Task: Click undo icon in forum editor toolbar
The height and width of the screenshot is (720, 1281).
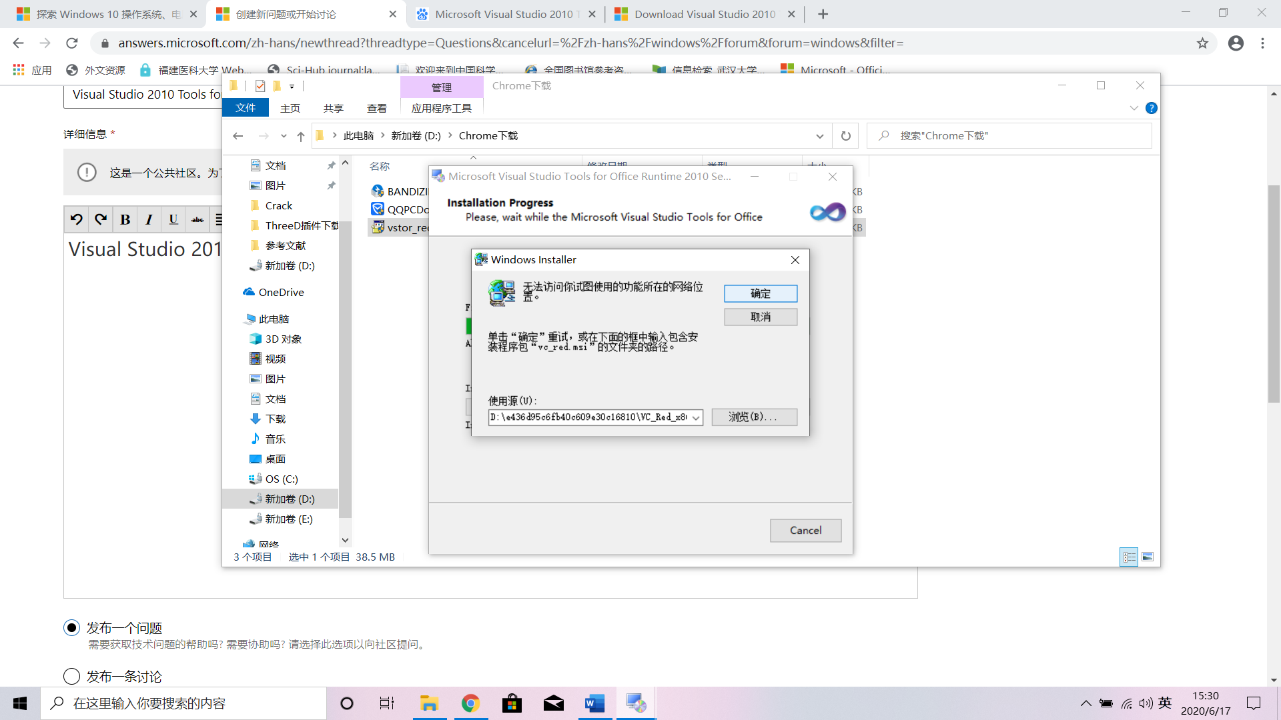Action: 77,219
